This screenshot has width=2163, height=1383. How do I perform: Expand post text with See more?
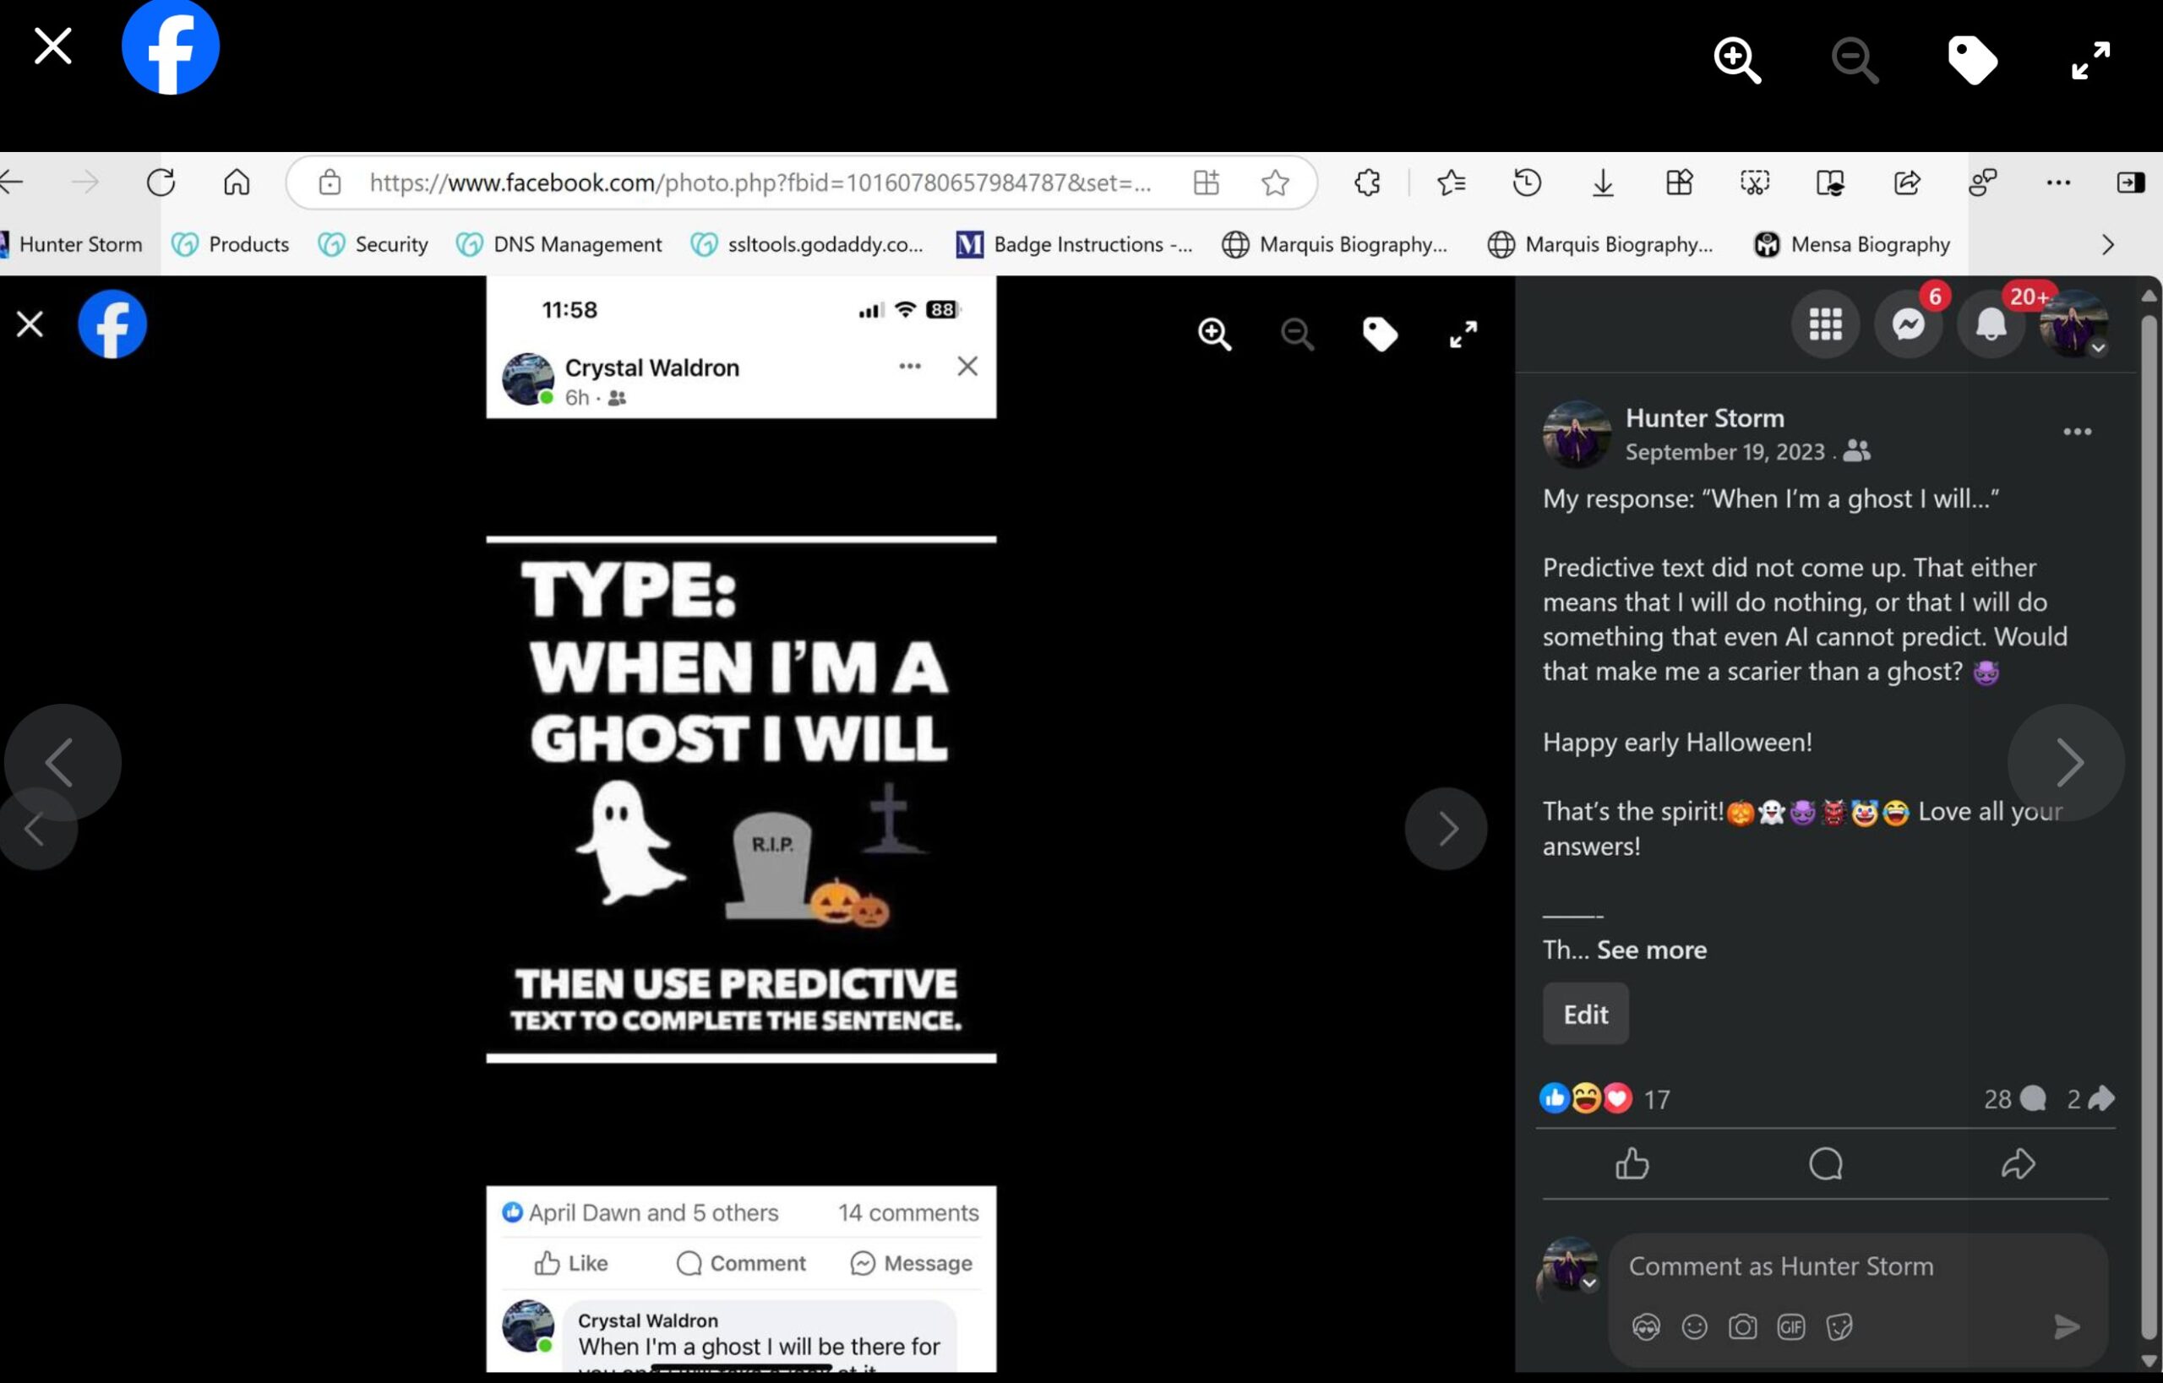[1651, 950]
